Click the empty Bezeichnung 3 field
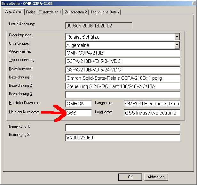 coord(122,95)
